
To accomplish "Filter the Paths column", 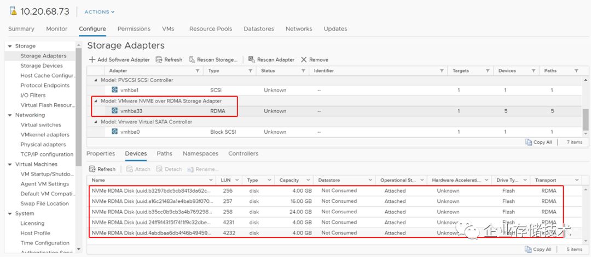I will pyautogui.click(x=576, y=71).
